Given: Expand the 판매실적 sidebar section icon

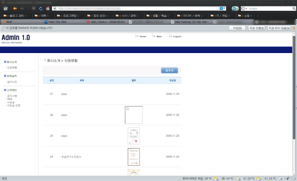Looking at the screenshot, I should (x=5, y=76).
